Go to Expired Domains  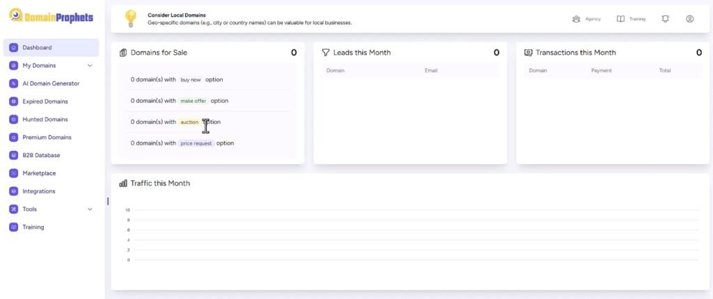click(x=51, y=102)
